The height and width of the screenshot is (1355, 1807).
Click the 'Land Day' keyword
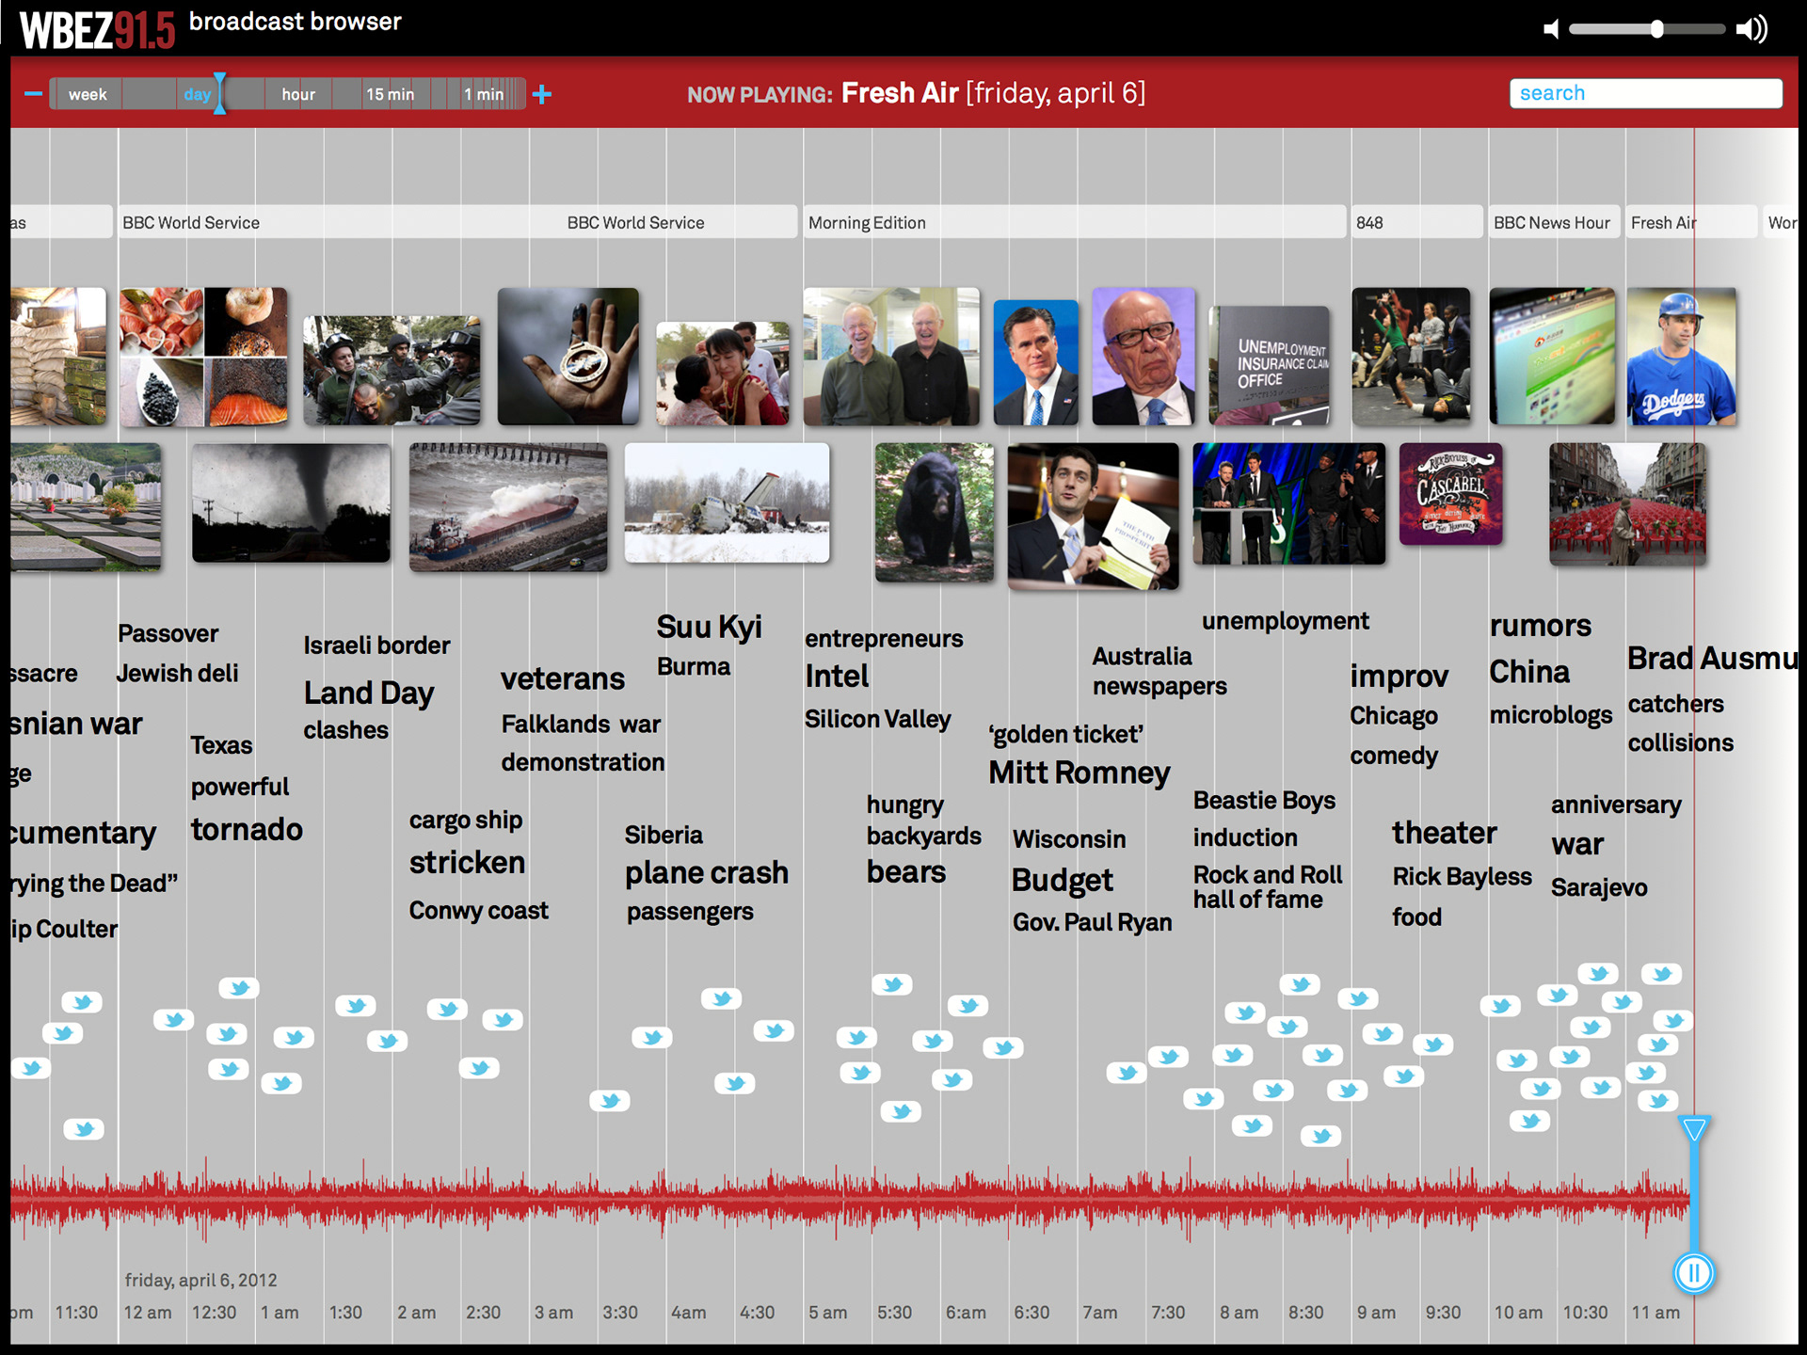click(369, 694)
